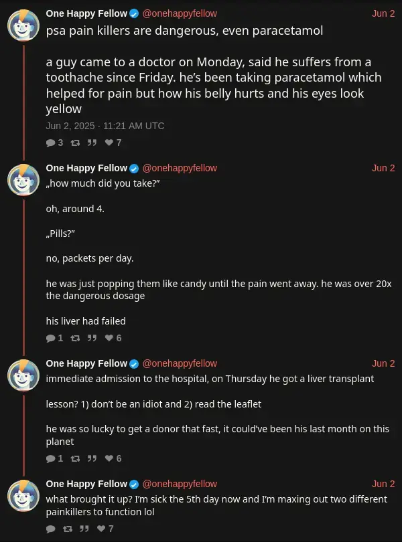
Task: Like the "his liver had failed" tweet
Action: pos(110,338)
